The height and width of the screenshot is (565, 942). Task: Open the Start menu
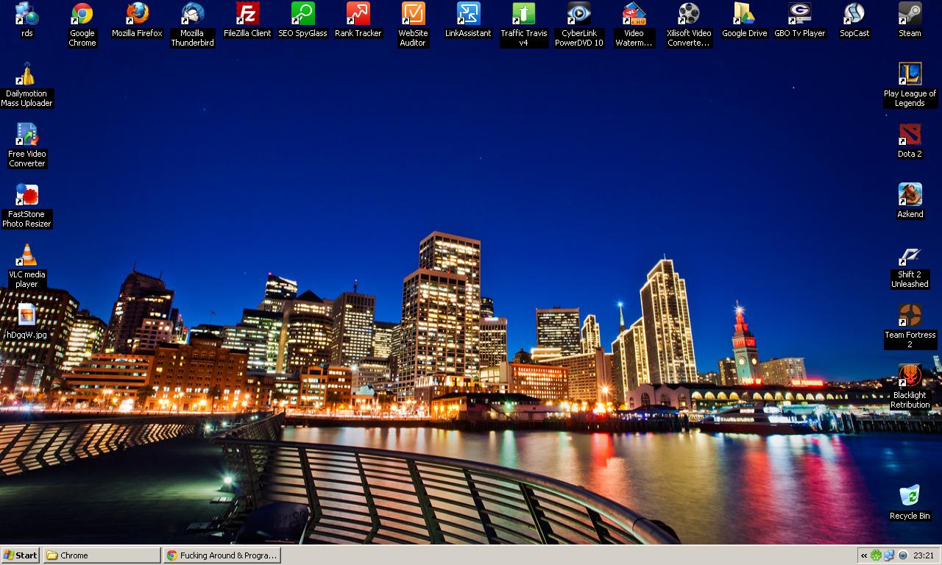pos(21,555)
